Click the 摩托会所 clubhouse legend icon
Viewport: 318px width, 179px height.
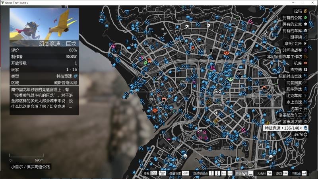[305, 44]
